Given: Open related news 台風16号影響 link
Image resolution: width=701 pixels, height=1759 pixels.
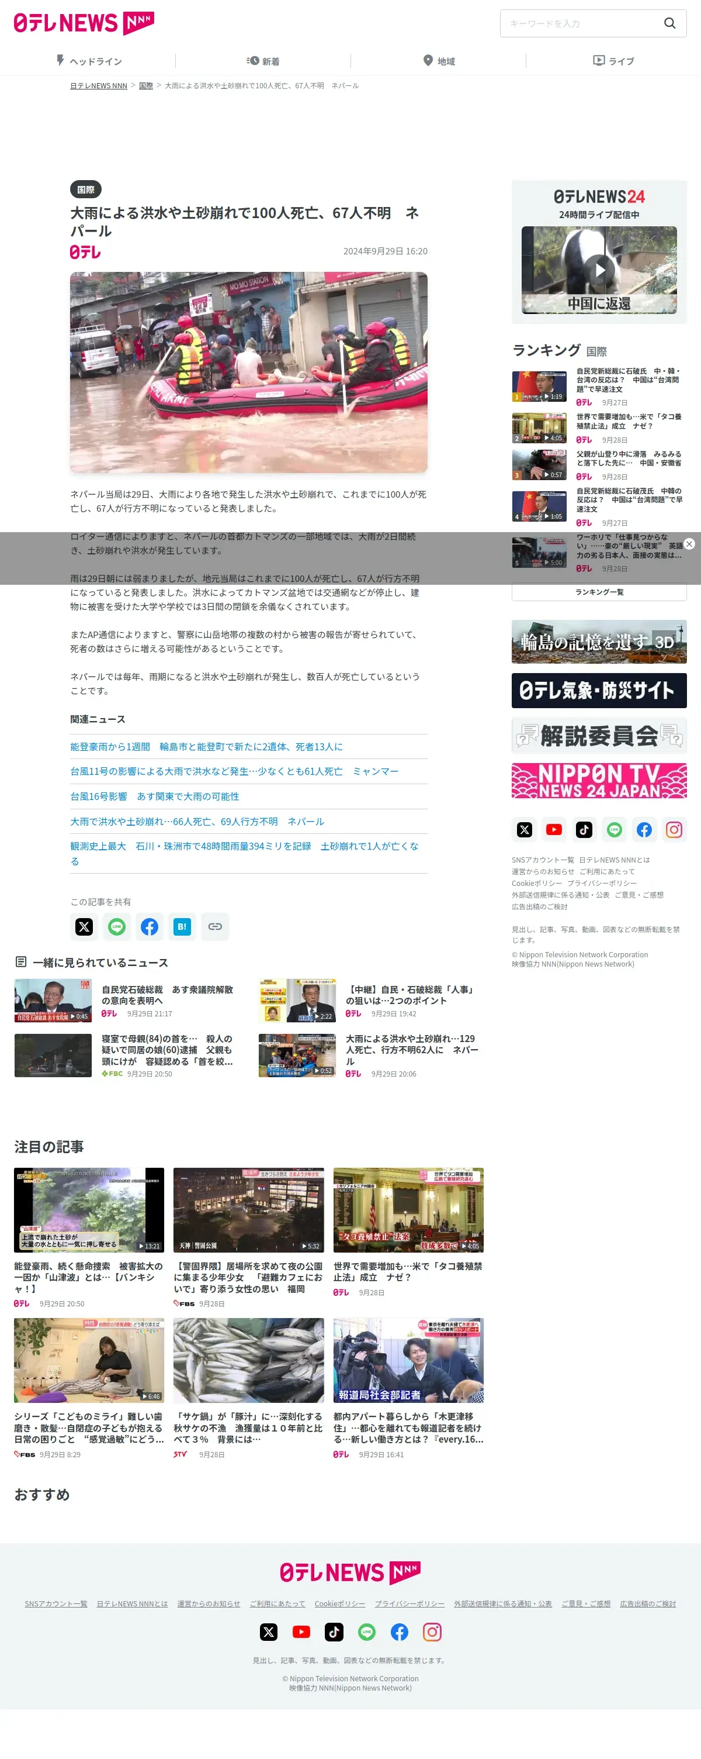Looking at the screenshot, I should 155,796.
